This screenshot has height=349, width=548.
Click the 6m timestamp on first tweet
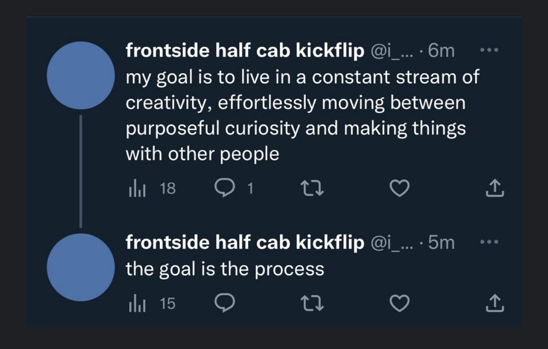point(441,51)
